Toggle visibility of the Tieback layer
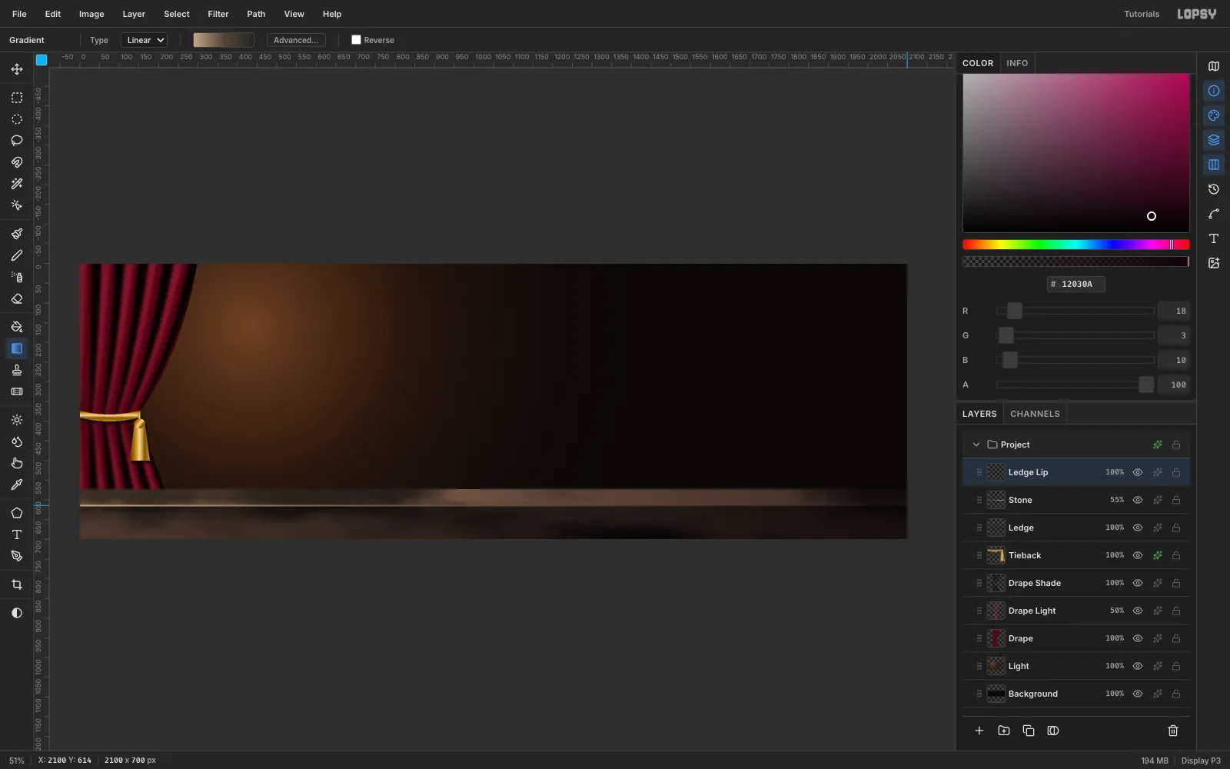 pos(1138,555)
